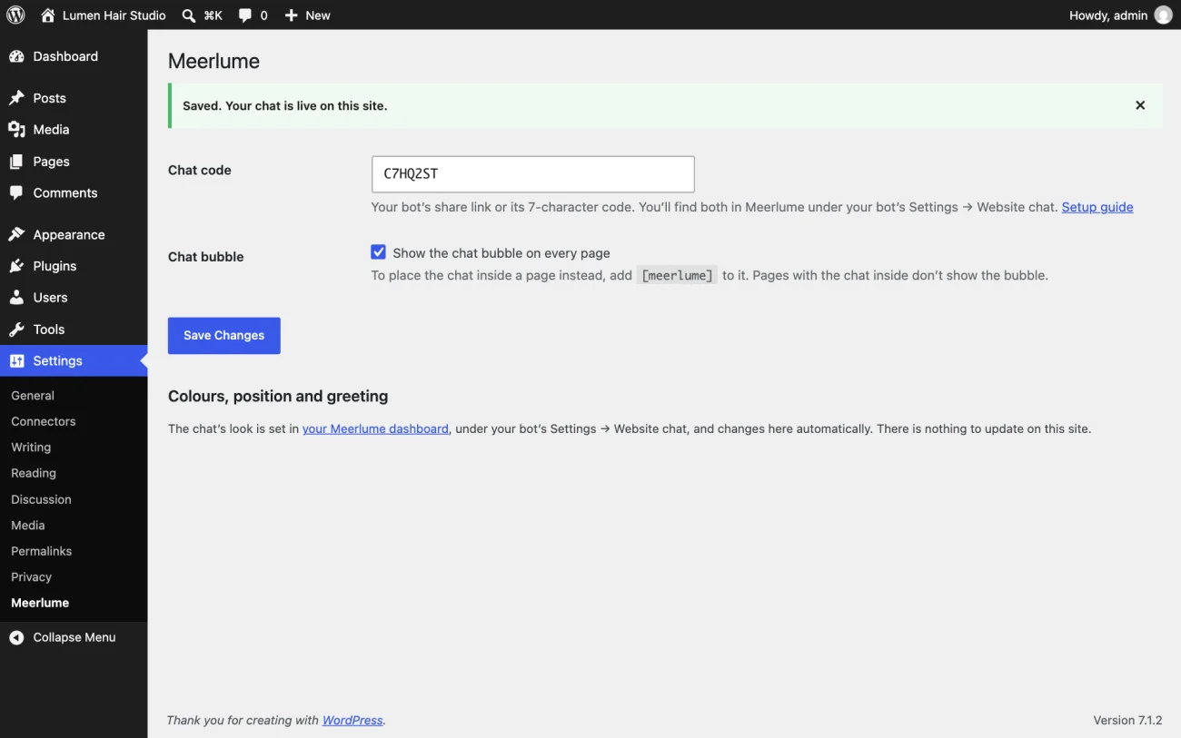Click the Chat code label

200,170
